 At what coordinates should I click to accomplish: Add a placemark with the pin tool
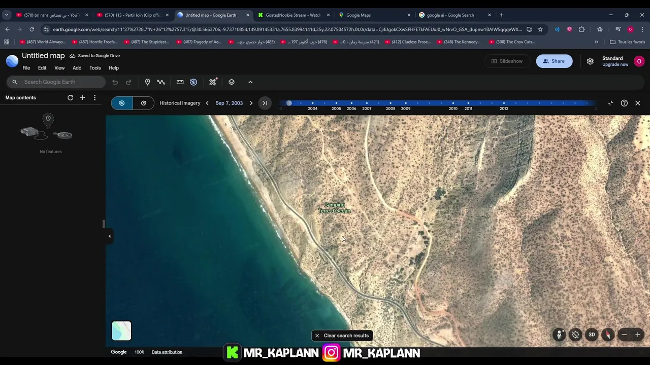147,82
